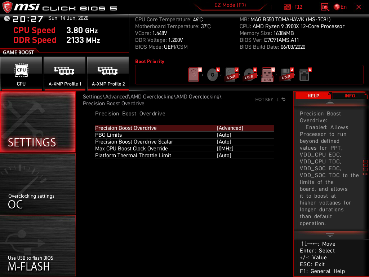Screen dimensions: 369x277
Task: Click the VCore: 1.448V reading
Action: click(151, 33)
